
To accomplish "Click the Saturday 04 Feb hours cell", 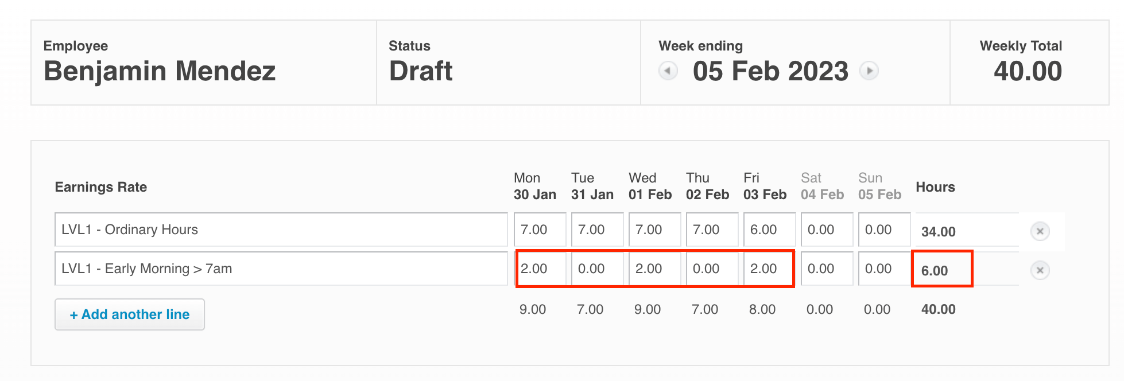I will click(x=827, y=230).
